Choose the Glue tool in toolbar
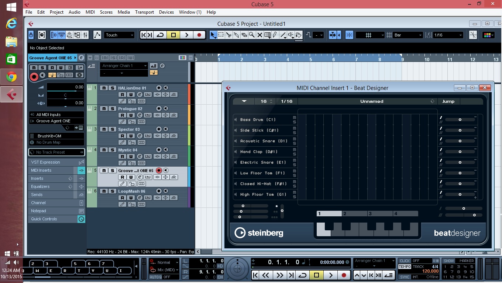This screenshot has height=283, width=502. pyautogui.click(x=236, y=35)
